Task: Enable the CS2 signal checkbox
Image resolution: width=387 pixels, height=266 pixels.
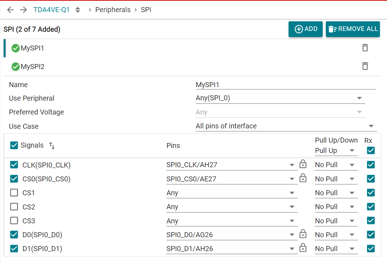Action: tap(14, 207)
